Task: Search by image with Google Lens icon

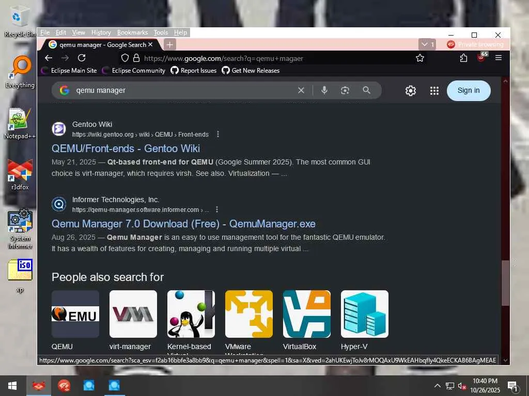Action: point(345,90)
